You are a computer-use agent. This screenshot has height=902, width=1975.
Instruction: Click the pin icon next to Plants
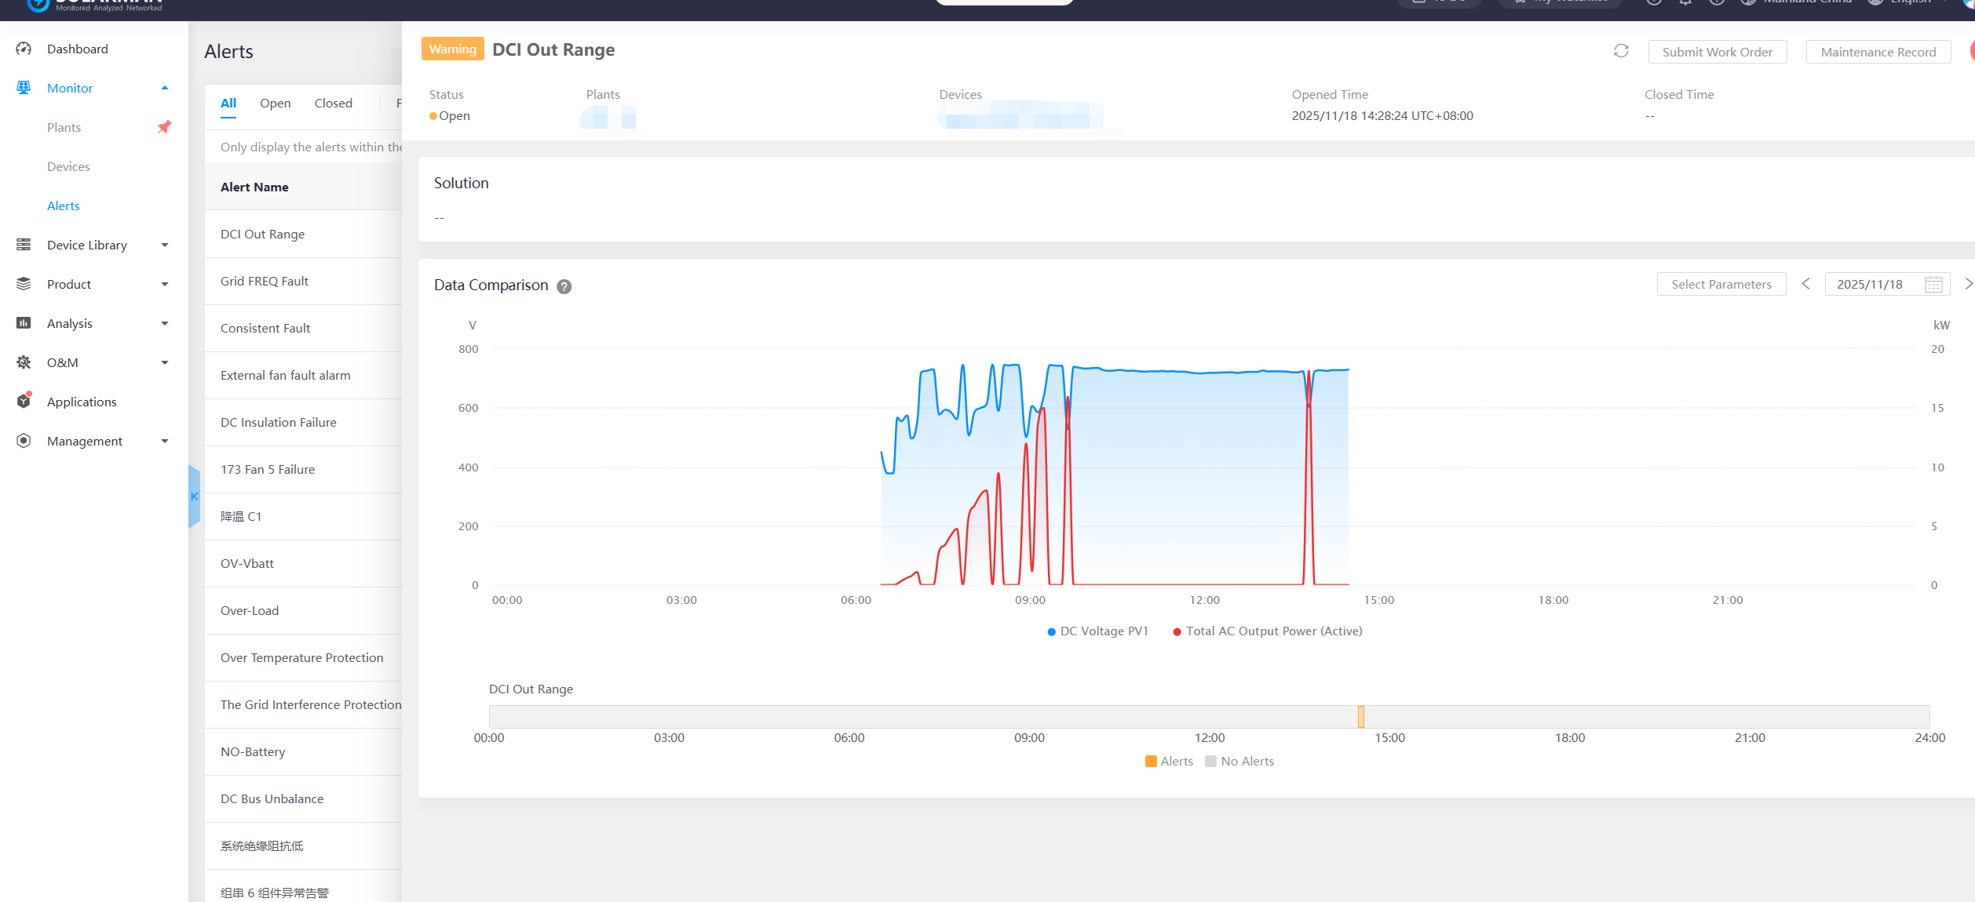(x=164, y=127)
